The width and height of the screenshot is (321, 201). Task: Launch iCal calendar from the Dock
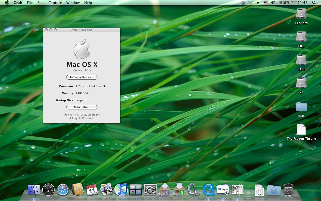coord(92,190)
